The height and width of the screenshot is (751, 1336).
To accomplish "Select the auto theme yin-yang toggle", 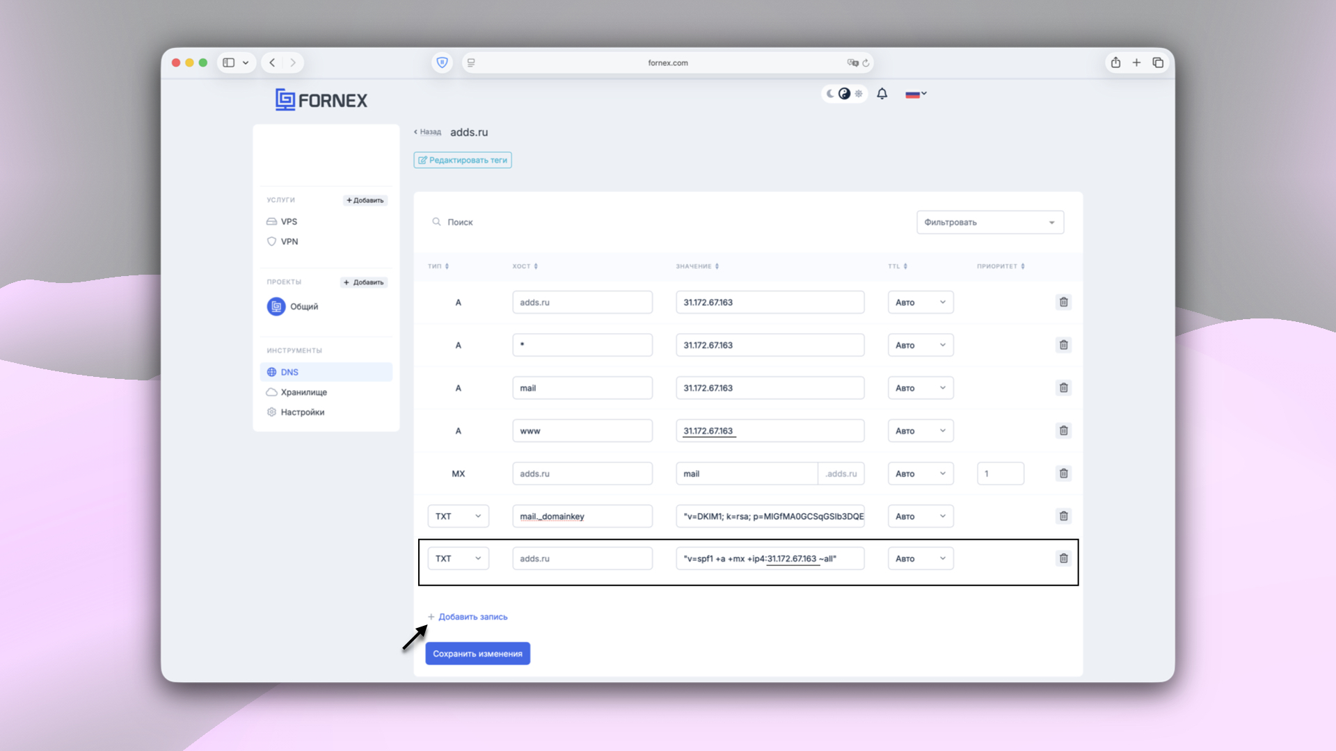I will pos(844,94).
